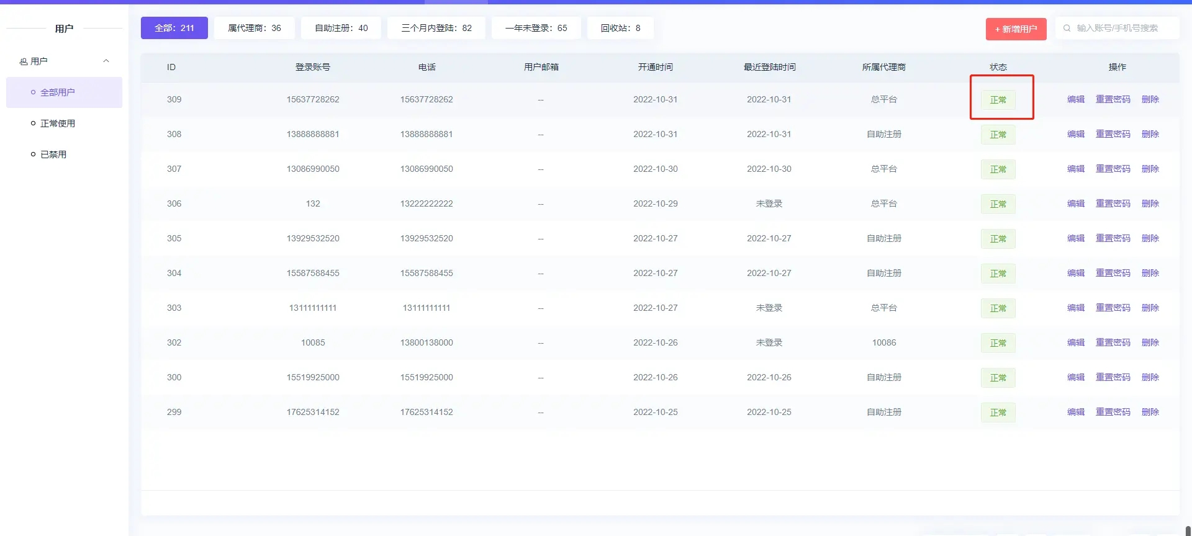The height and width of the screenshot is (536, 1192).
Task: Click 编辑 for user 308
Action: (1075, 134)
